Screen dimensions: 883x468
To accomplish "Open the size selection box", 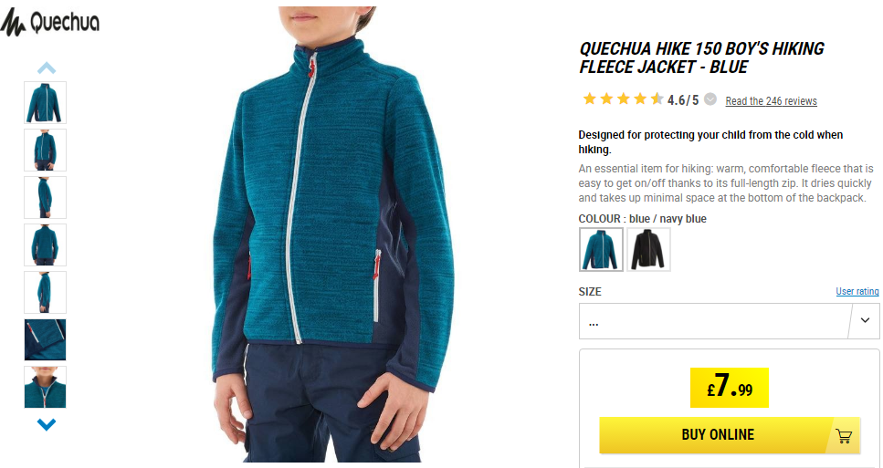I will point(730,321).
